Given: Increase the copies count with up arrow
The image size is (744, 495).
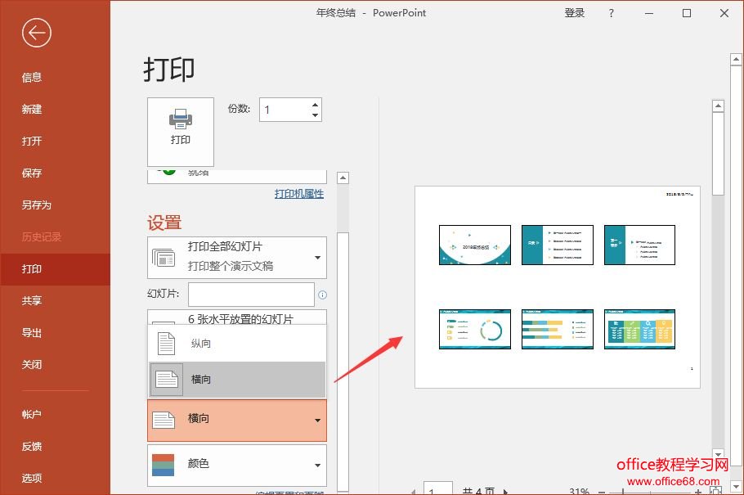Looking at the screenshot, I should (x=316, y=104).
